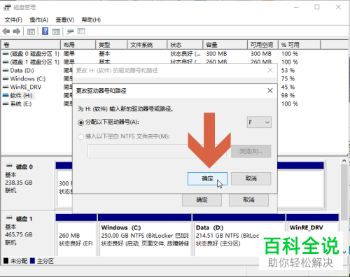The image size is (350, 277).
Task: Select the 260 MB EFI partition block on 磁盘 1
Action: click(76, 236)
